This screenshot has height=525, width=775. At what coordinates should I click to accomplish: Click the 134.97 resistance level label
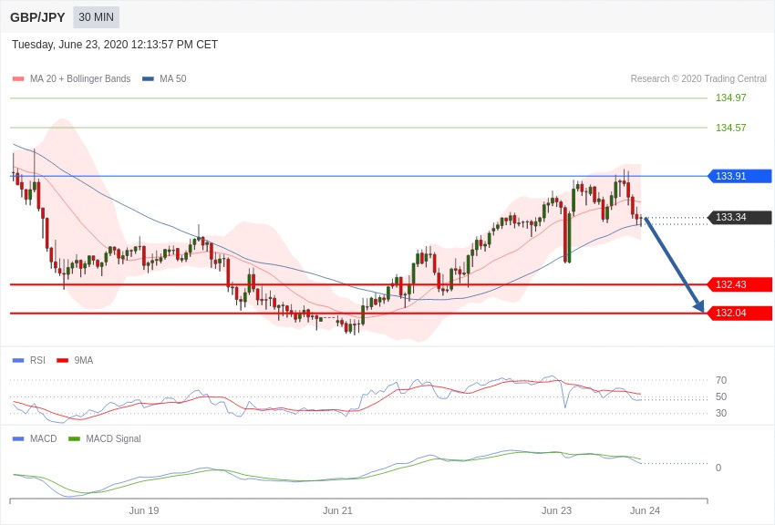pyautogui.click(x=730, y=98)
